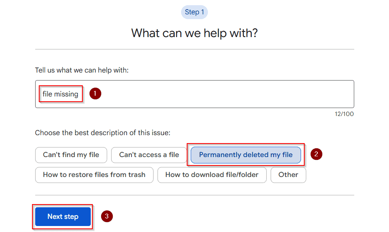Select the "Can't find my file" option
Image resolution: width=389 pixels, height=232 pixels.
click(x=71, y=155)
